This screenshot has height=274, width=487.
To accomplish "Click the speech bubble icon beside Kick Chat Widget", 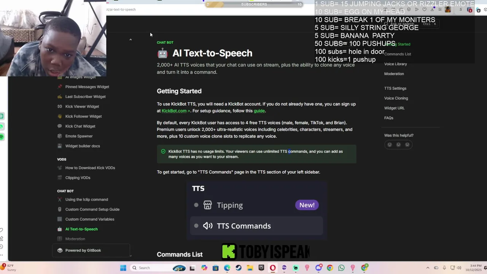I will point(59,126).
